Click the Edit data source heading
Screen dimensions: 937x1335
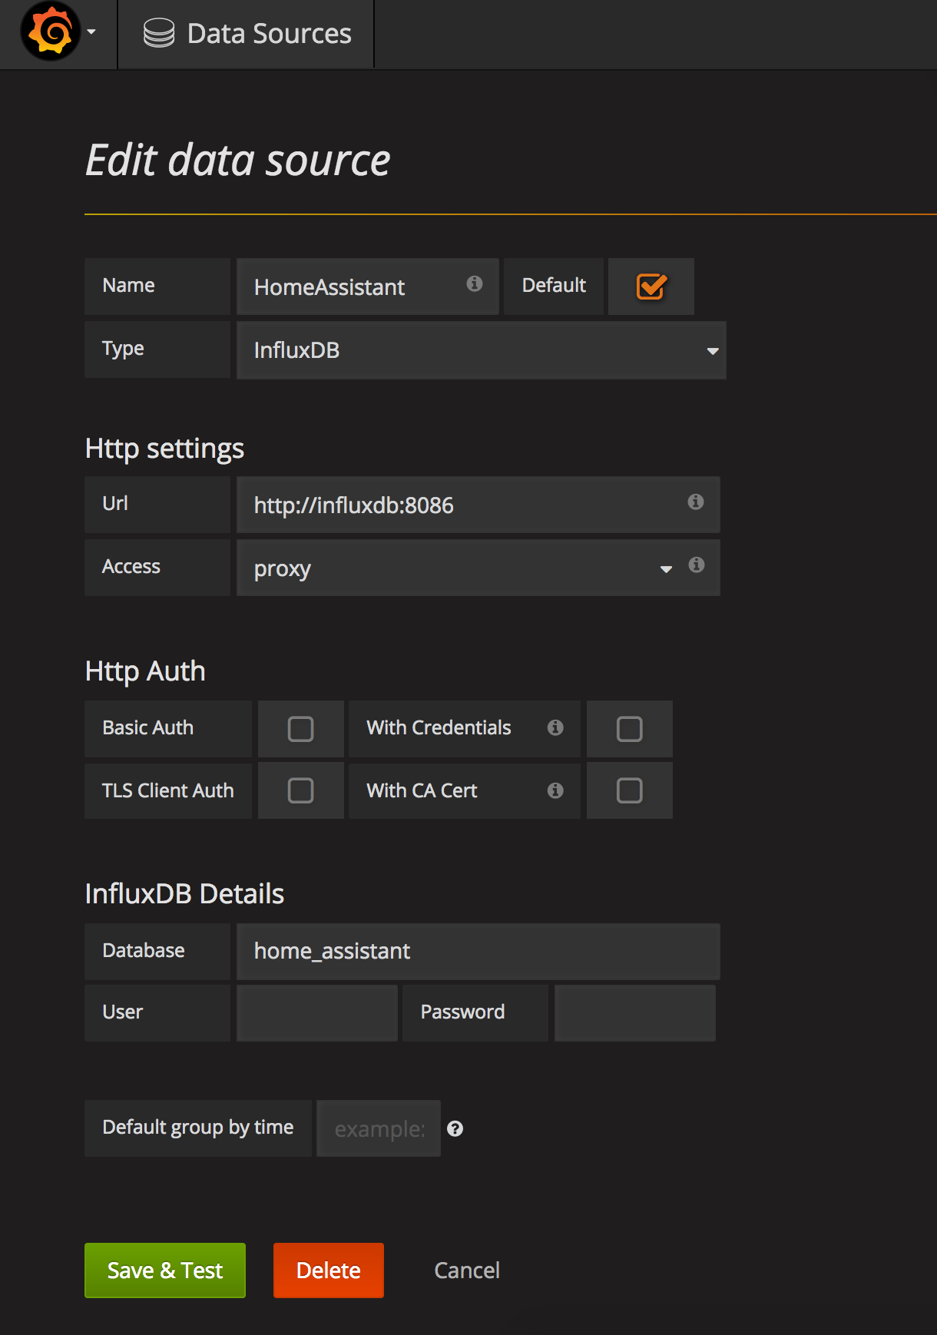pos(238,160)
